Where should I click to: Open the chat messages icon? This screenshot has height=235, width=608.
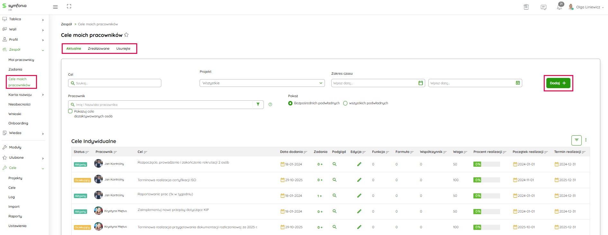[x=543, y=7]
